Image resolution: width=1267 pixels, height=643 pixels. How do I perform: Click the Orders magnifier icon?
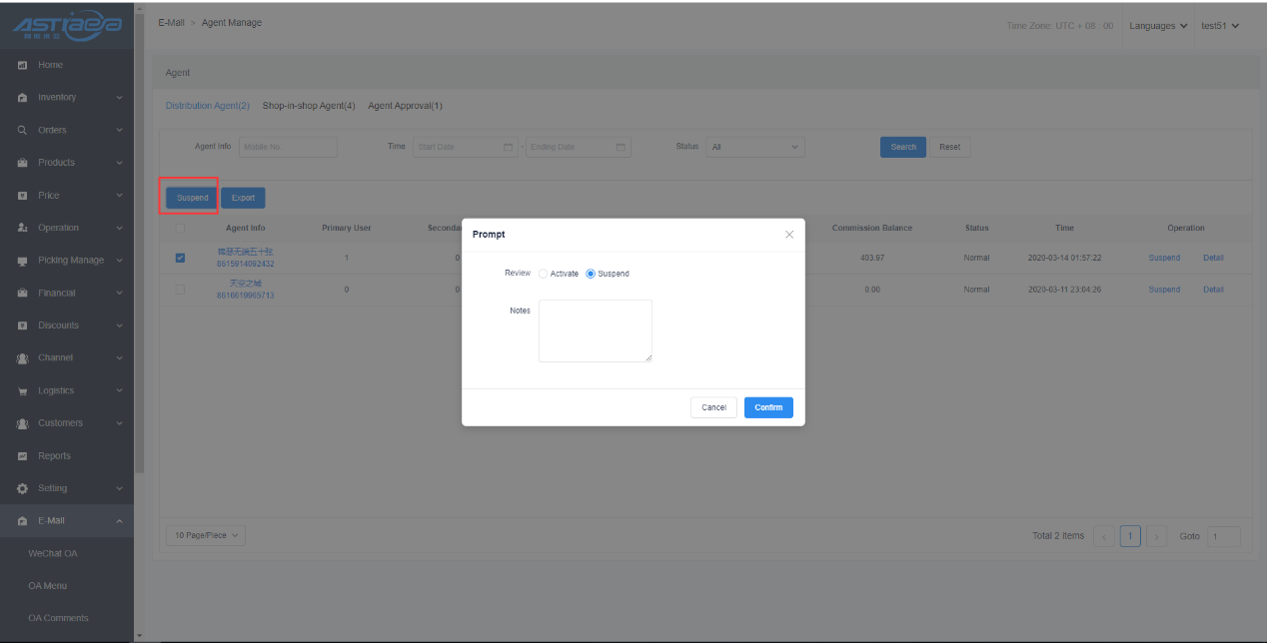22,130
